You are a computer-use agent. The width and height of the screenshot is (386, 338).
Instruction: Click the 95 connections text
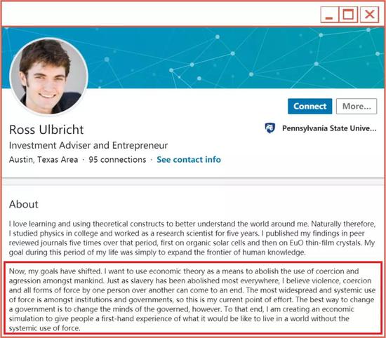click(117, 160)
